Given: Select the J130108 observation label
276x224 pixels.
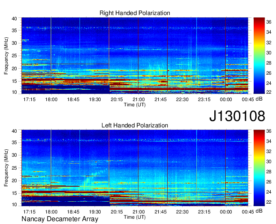Looking at the screenshot, I should click(237, 116).
